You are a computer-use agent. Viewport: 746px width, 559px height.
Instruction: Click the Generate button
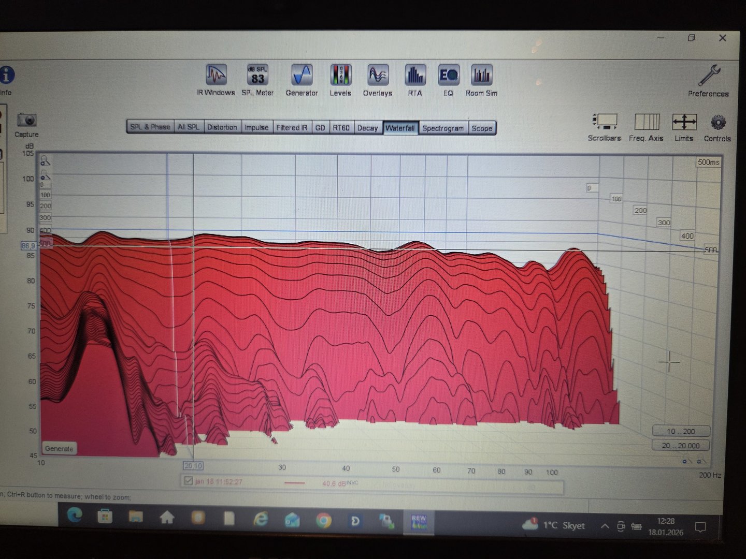point(59,448)
